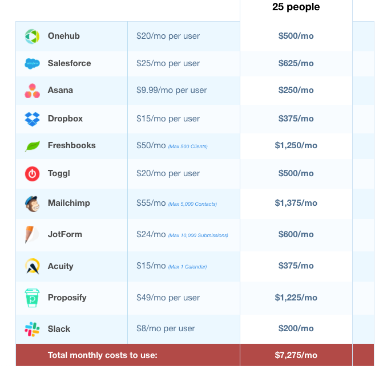Click the Proposify cup icon
379x366 pixels.
33,298
